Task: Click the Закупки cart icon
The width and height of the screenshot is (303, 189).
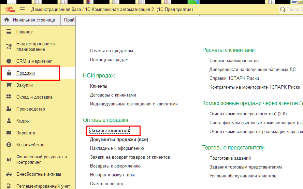Action: click(x=9, y=85)
